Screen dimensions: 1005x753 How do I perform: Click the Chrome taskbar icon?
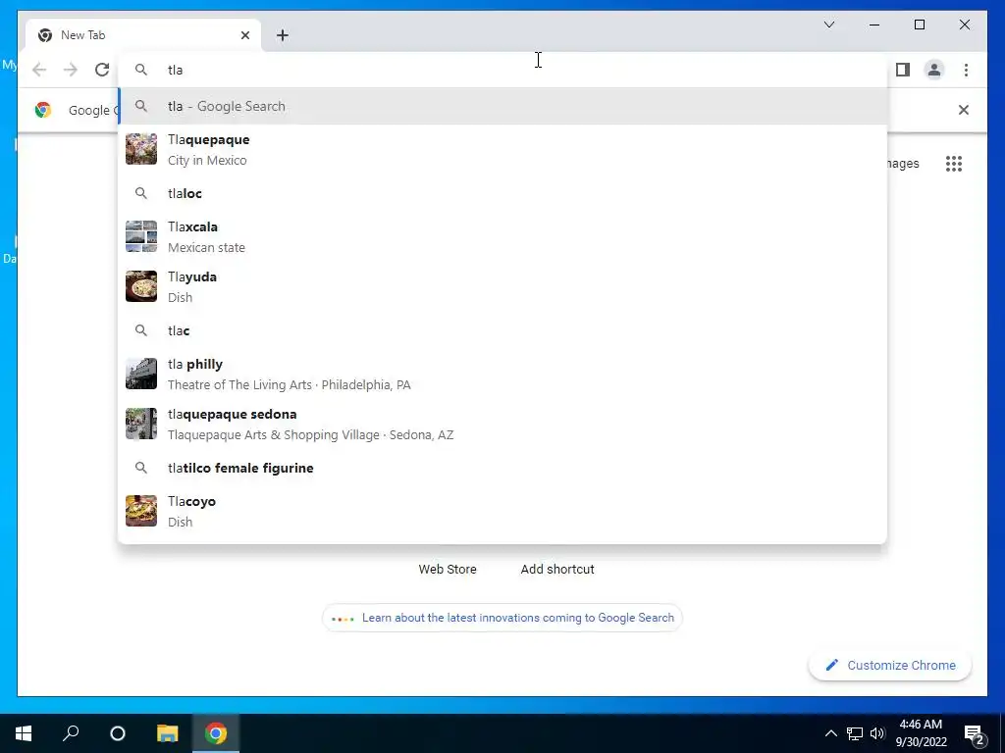click(x=216, y=733)
